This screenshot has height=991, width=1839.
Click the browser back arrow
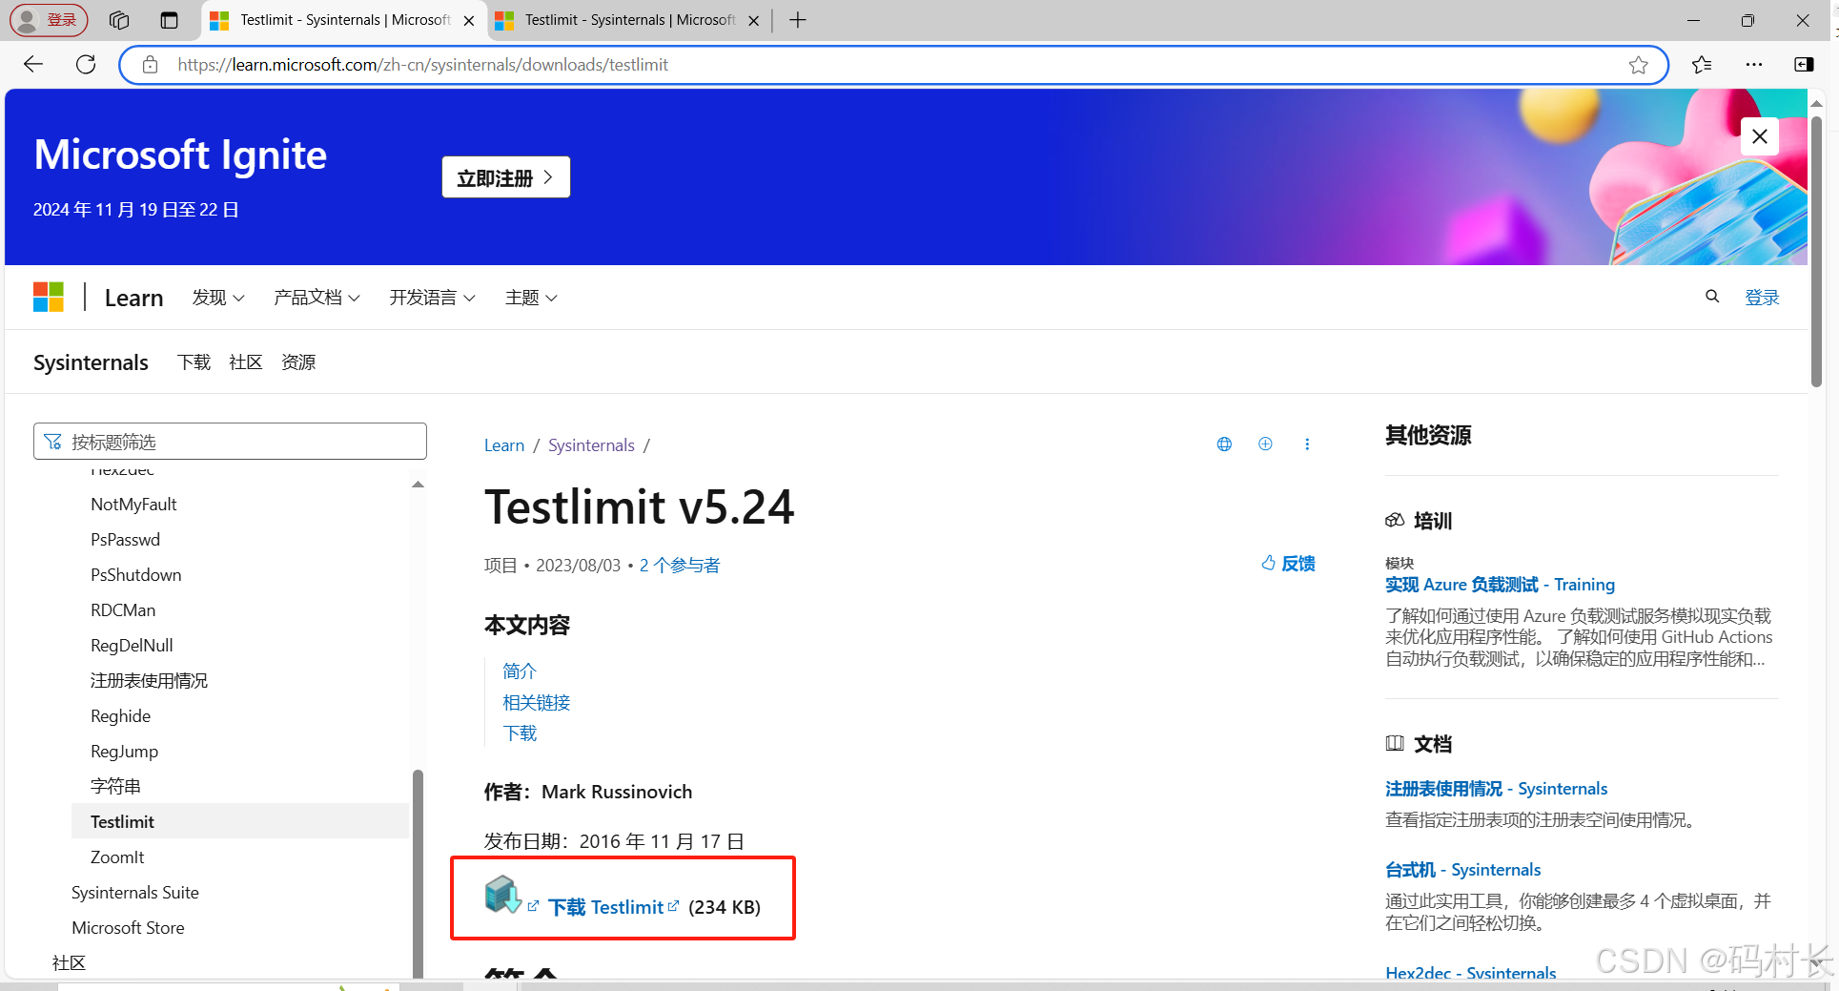coord(33,65)
